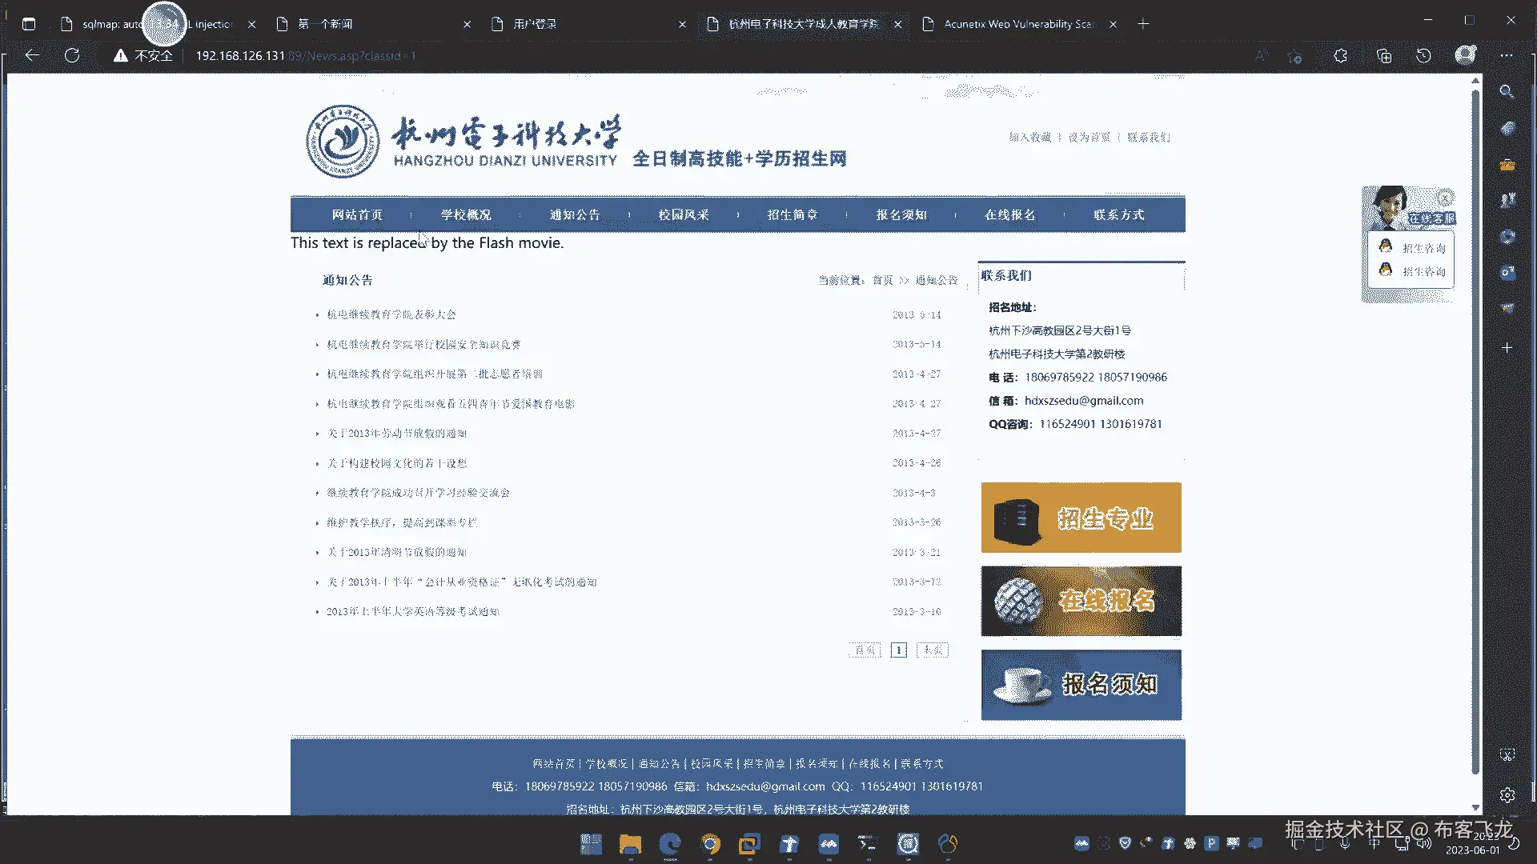Image resolution: width=1537 pixels, height=864 pixels.
Task: Open news link 杭电继续教育学院表彰大会
Action: tap(391, 314)
